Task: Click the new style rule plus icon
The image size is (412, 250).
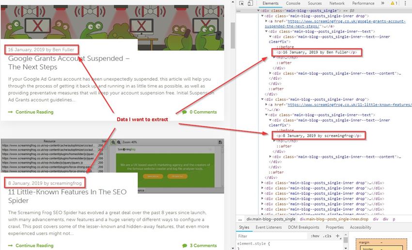Action: [x=338, y=236]
